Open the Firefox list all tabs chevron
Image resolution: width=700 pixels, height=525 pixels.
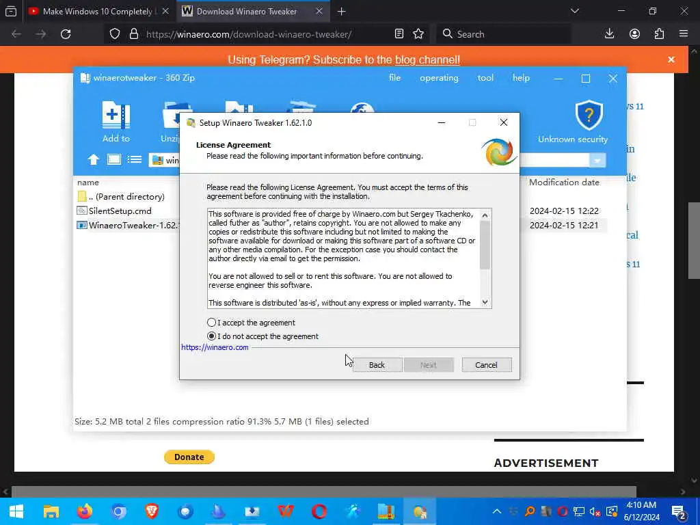click(574, 11)
